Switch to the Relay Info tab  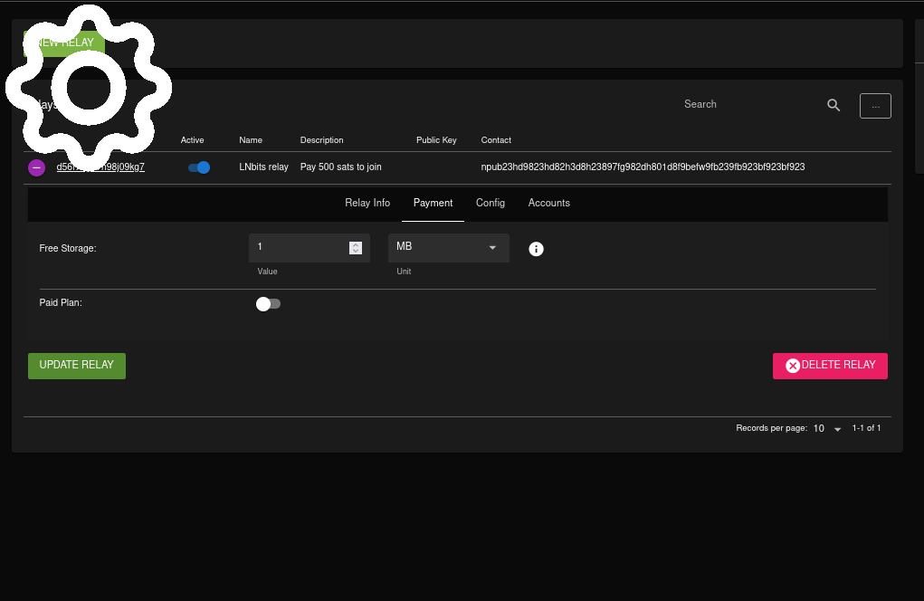pyautogui.click(x=367, y=203)
